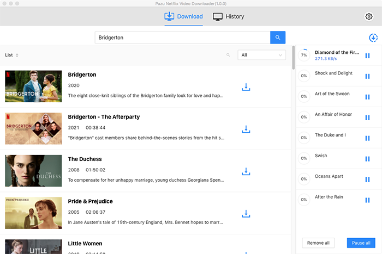Screen dimensions: 382x254
Task: Open the All filter dropdown
Action: [x=261, y=55]
